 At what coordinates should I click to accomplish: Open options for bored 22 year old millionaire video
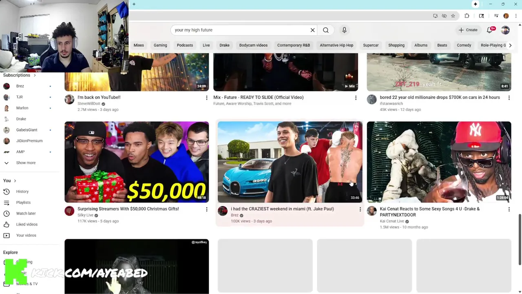tap(509, 98)
